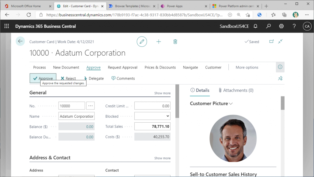
Task: Click in the Credit Limit field
Action: click(152, 106)
